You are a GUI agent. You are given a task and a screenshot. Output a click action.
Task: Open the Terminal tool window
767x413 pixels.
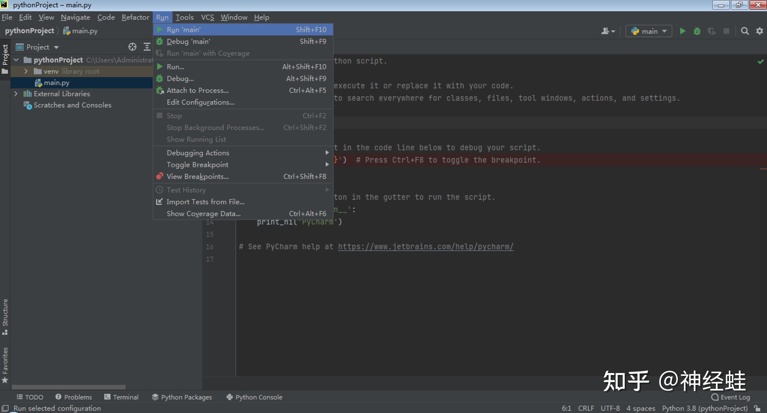(x=121, y=397)
